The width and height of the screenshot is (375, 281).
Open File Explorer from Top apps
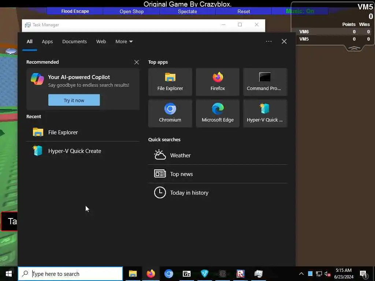pos(170,82)
